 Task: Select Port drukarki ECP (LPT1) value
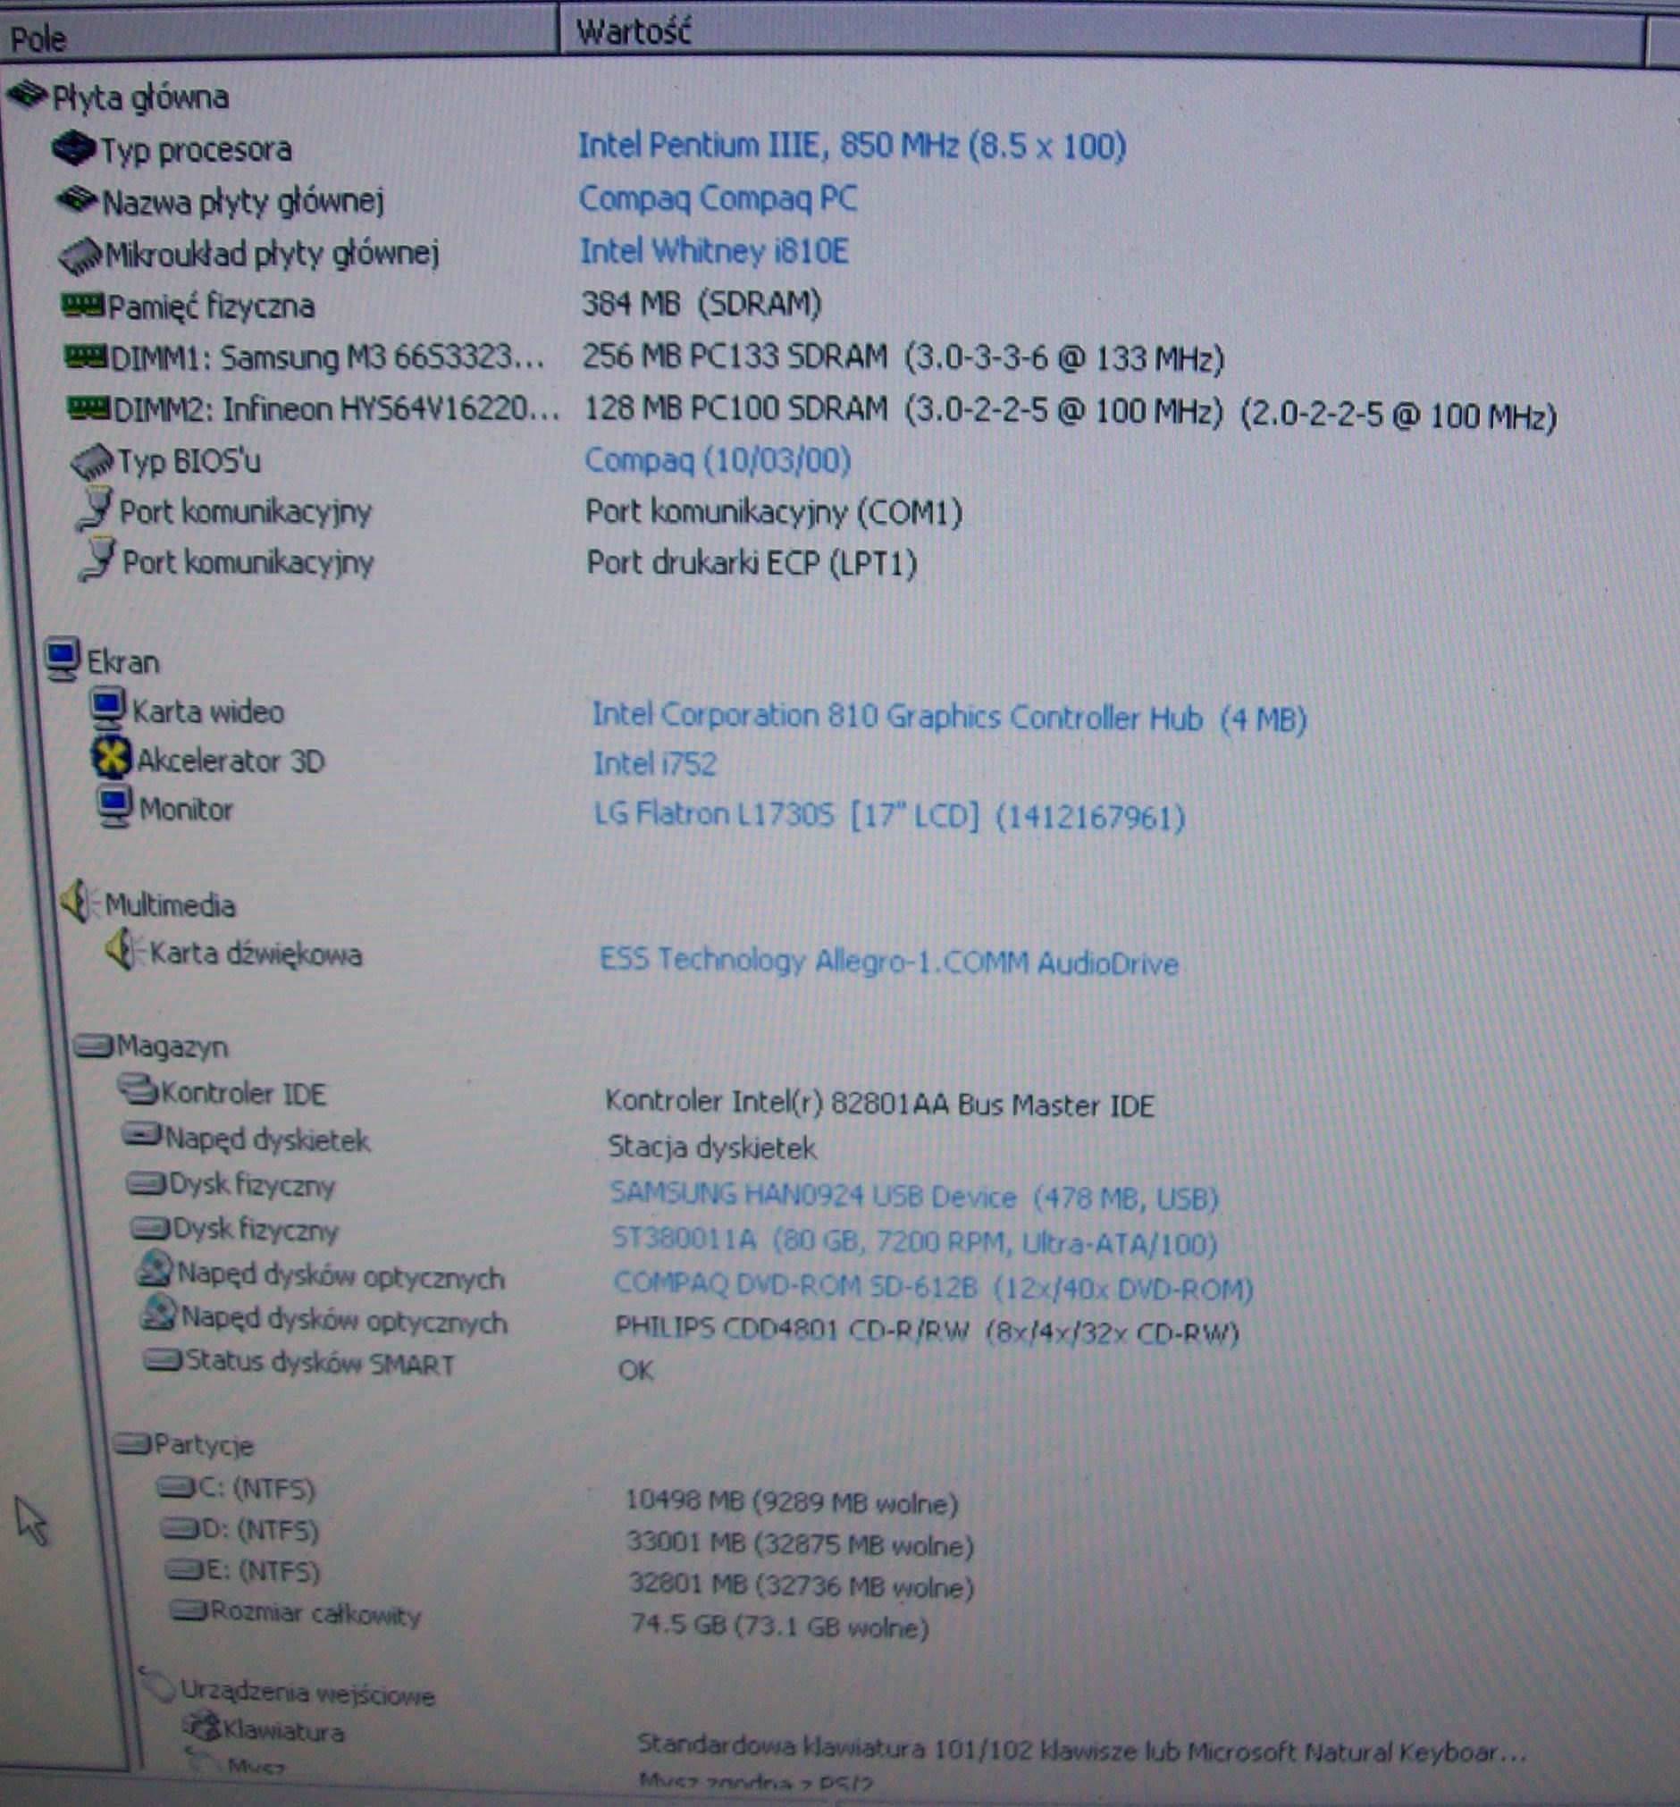click(752, 564)
